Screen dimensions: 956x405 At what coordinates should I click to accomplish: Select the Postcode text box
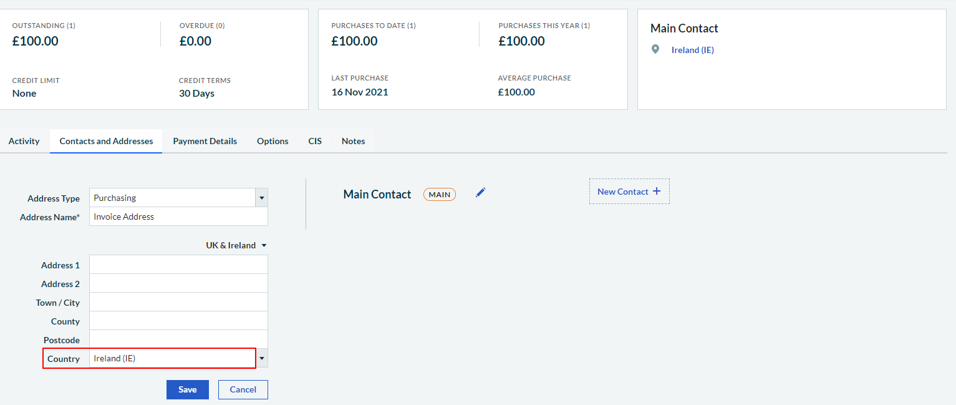tap(178, 339)
